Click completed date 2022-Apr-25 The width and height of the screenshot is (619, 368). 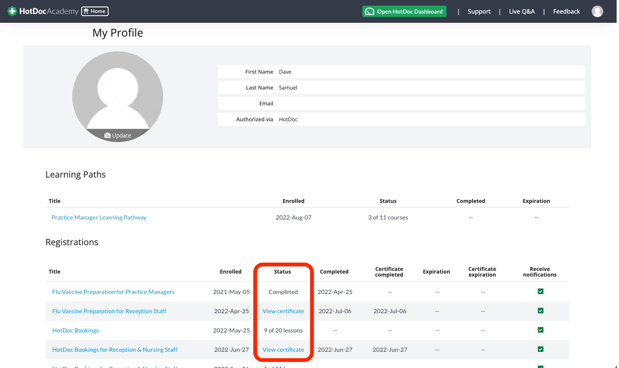[x=335, y=292]
